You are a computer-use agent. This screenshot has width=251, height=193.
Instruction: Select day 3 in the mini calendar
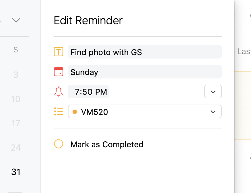click(16, 75)
